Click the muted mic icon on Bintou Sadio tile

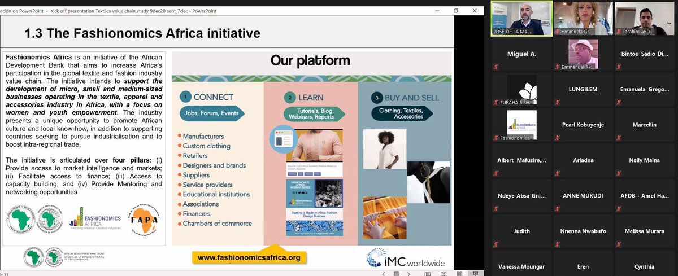(x=618, y=68)
